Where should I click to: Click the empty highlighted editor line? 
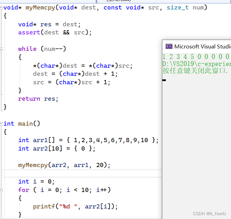click(82, 173)
